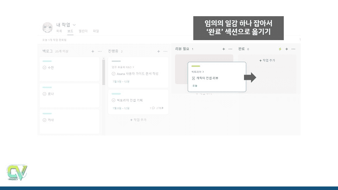338x190 pixels.
Task: Open the more options icon for 백로그
Action: [100, 51]
